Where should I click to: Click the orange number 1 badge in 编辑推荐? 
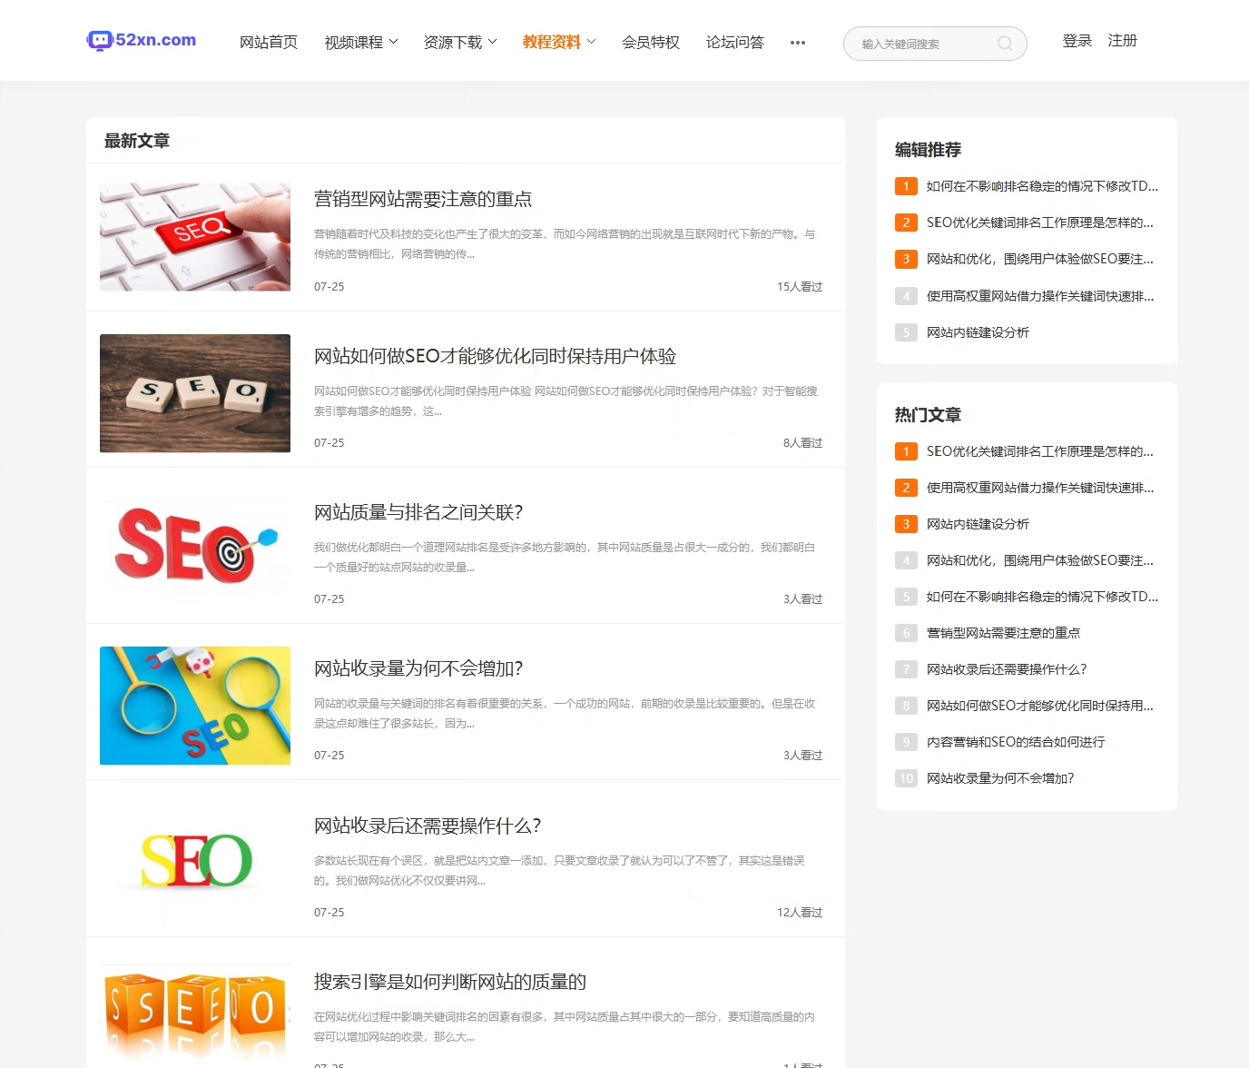[x=906, y=186]
